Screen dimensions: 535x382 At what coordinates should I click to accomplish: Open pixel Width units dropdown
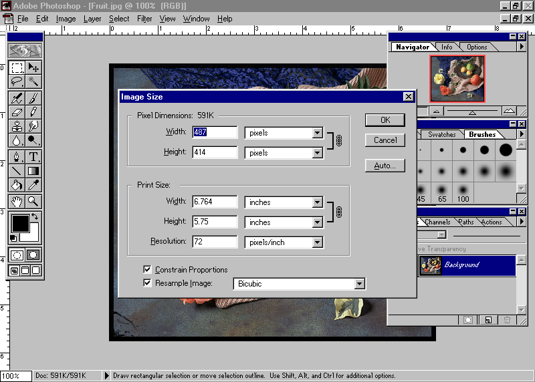click(317, 132)
